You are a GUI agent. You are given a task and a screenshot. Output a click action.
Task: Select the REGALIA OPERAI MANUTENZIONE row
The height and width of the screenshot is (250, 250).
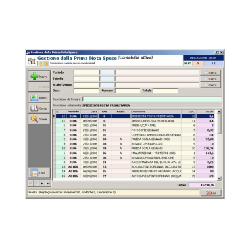[x=135, y=158]
